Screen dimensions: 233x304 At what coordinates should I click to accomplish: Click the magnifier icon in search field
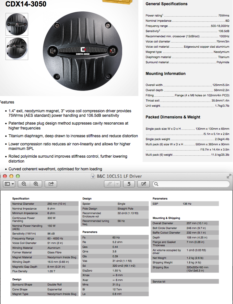pyautogui.click(x=156, y=184)
